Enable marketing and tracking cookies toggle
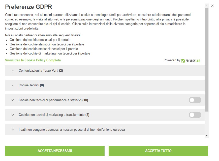The width and height of the screenshot is (219, 161). (x=195, y=115)
